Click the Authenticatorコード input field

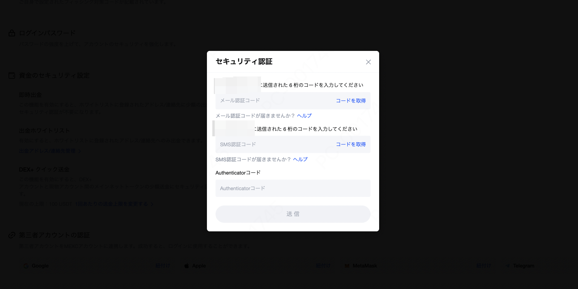click(x=293, y=189)
